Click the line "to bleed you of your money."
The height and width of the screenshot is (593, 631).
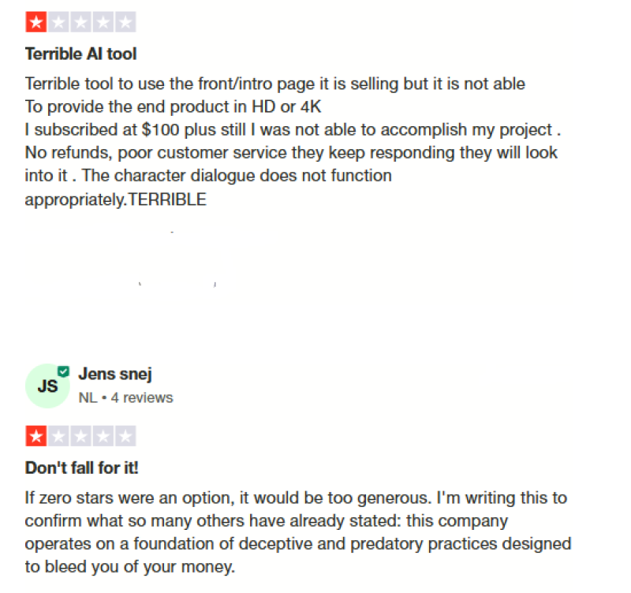[x=129, y=566]
